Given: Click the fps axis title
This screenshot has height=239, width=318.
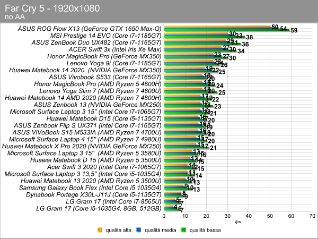Looking at the screenshot, I should coord(238,221).
